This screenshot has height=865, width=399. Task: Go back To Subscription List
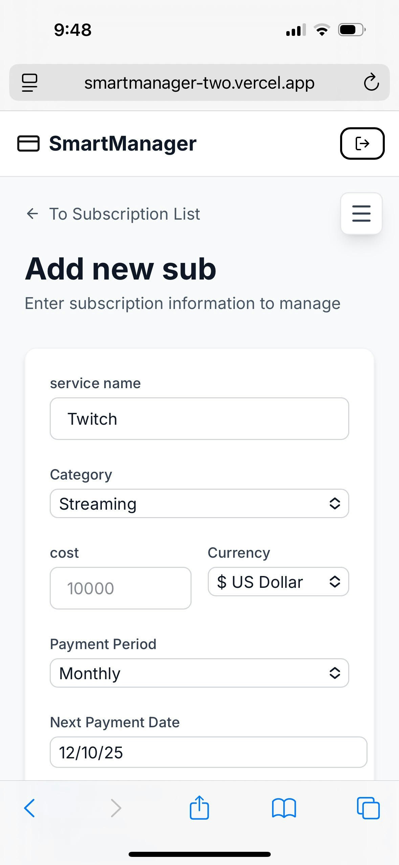pyautogui.click(x=124, y=214)
